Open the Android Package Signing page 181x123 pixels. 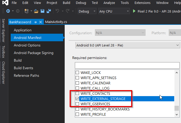pyautogui.click(x=34, y=53)
